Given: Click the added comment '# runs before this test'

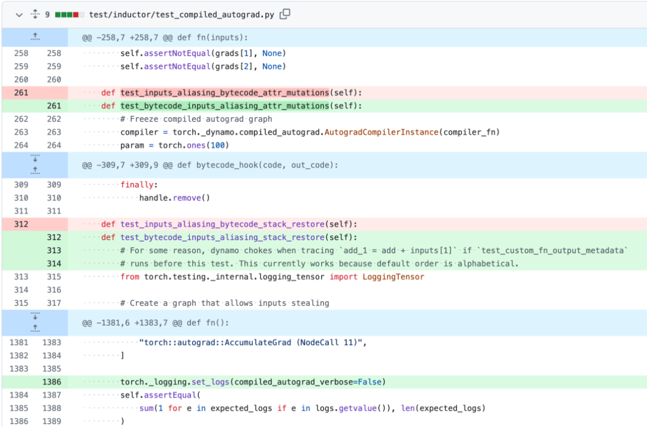Looking at the screenshot, I should point(319,264).
